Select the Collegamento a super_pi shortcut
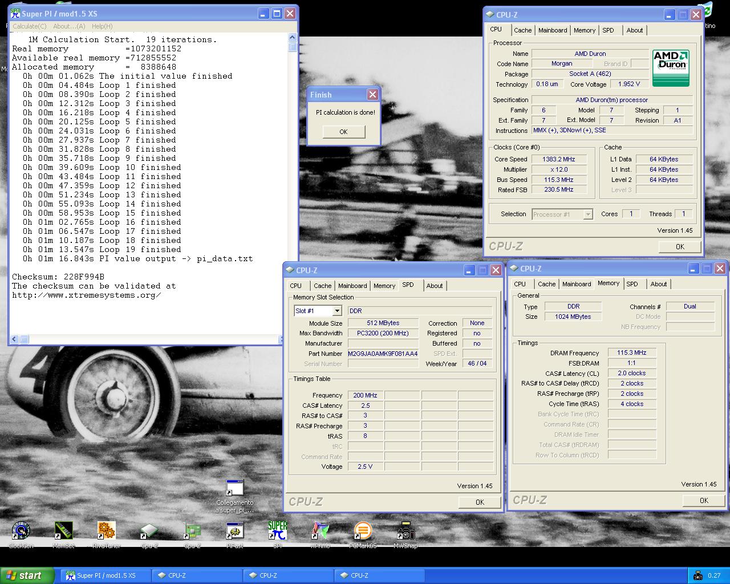The width and height of the screenshot is (730, 584). 235,496
